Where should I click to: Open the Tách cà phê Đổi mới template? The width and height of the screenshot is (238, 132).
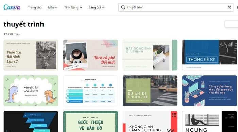(90, 55)
